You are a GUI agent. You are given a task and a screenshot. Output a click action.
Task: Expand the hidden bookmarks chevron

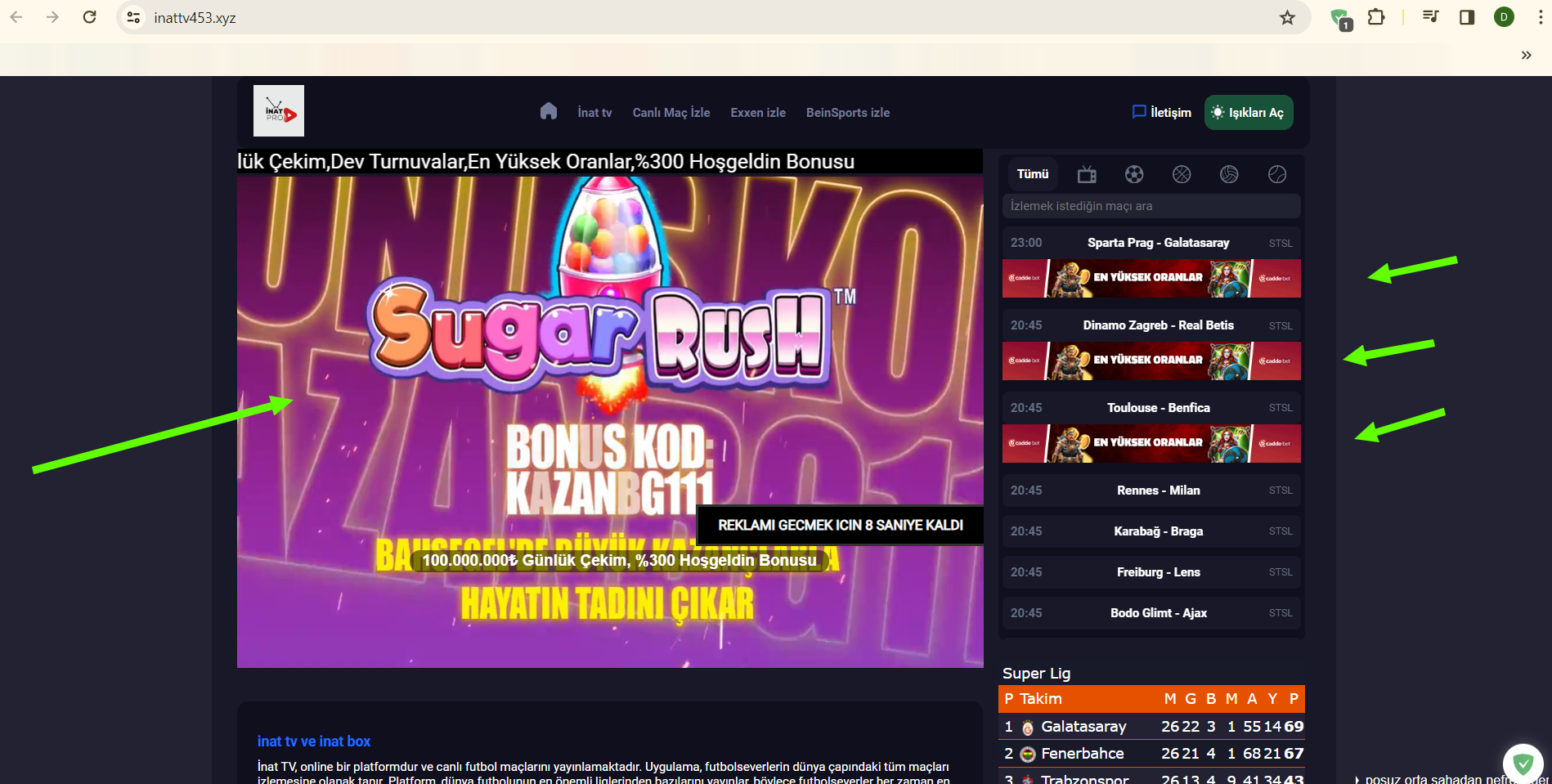[x=1526, y=55]
